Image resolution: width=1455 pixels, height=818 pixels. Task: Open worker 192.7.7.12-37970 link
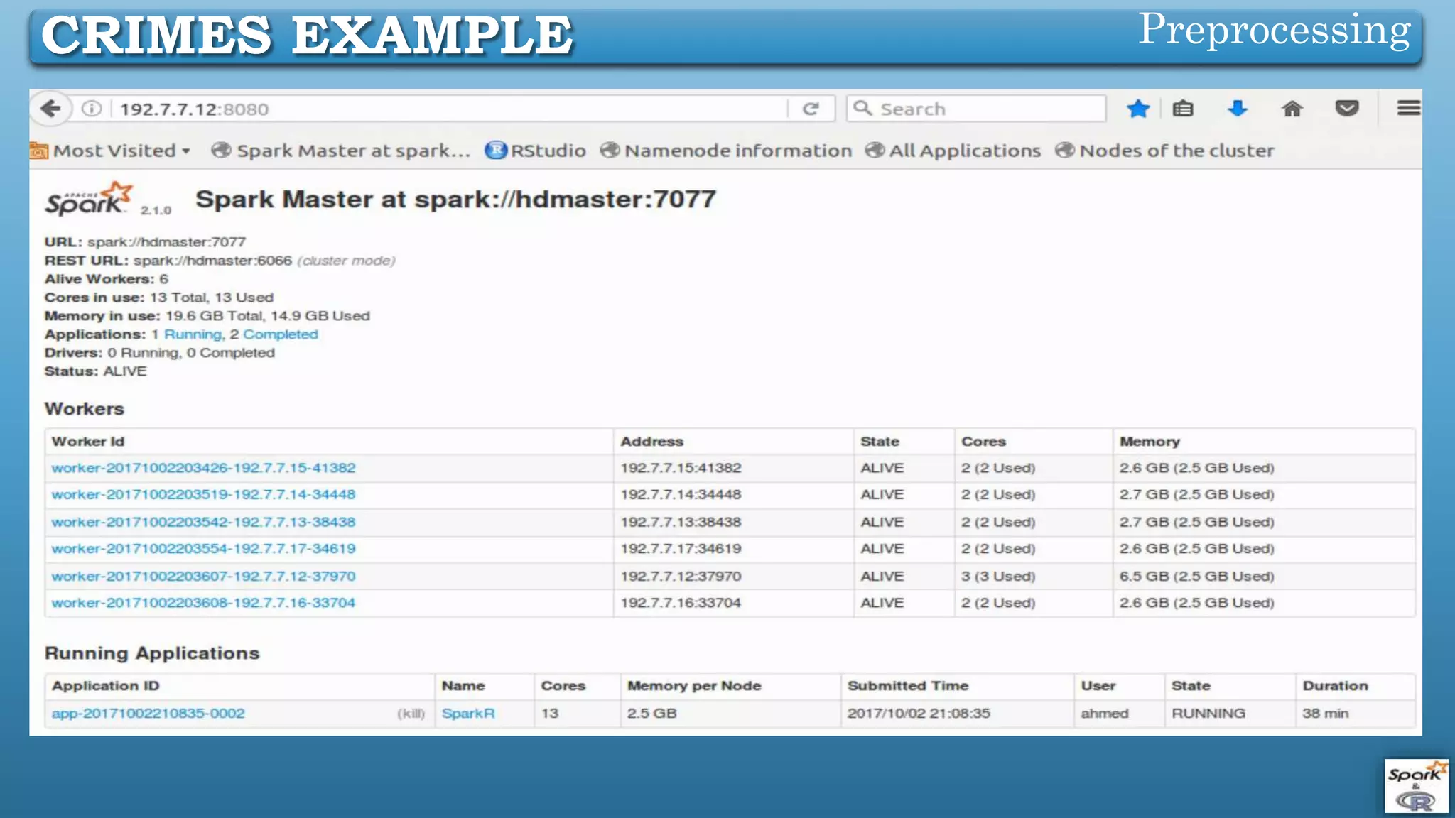pos(203,576)
